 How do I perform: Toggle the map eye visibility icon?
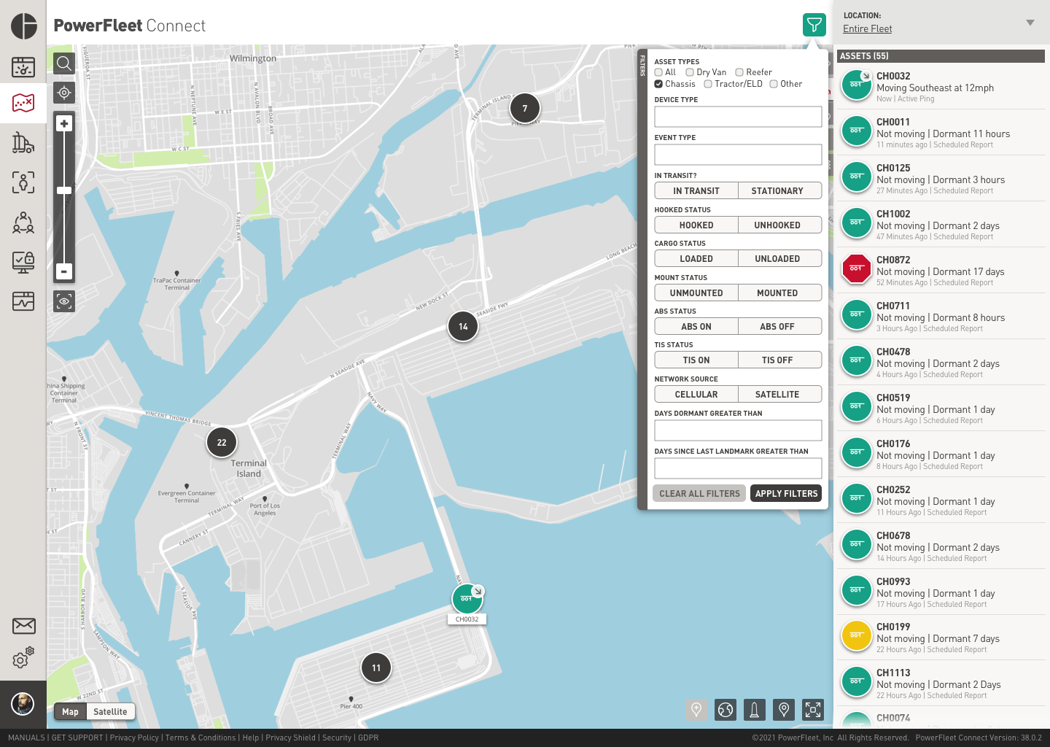[64, 301]
